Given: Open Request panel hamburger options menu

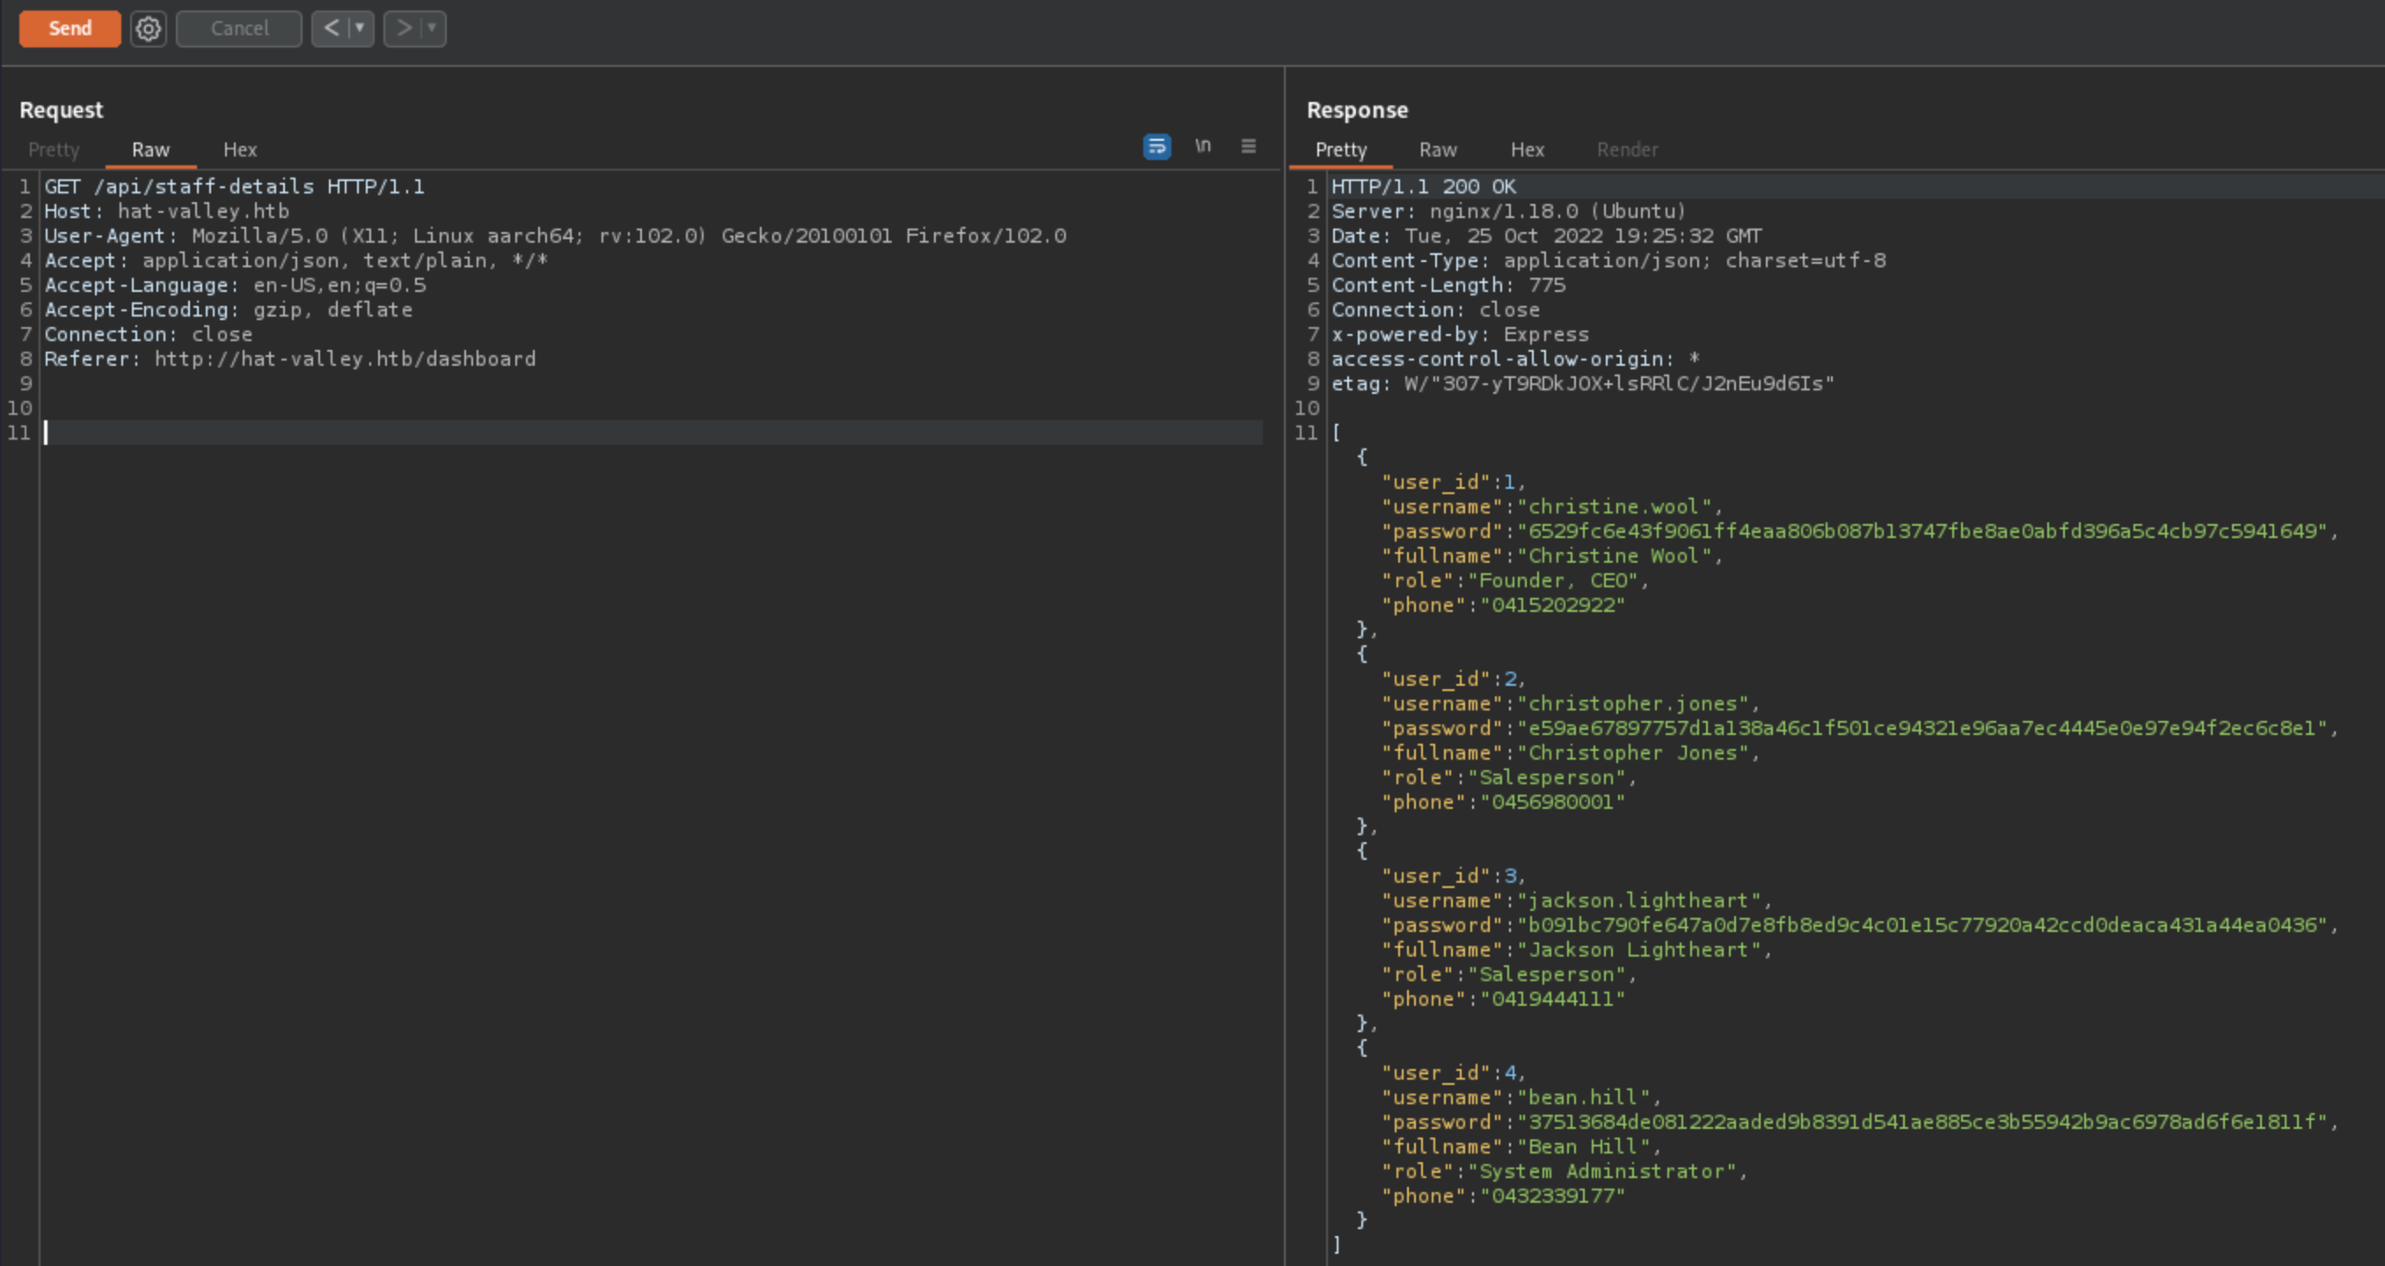Looking at the screenshot, I should 1248,146.
